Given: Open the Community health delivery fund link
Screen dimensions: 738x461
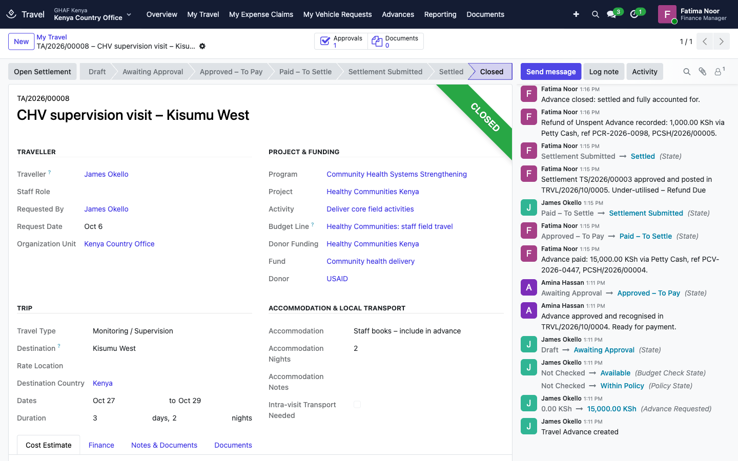Looking at the screenshot, I should (x=371, y=261).
